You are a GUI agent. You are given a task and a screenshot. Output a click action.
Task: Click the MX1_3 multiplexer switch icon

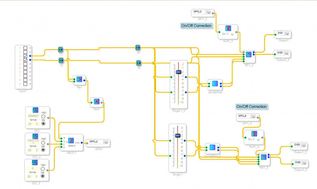[263, 157]
